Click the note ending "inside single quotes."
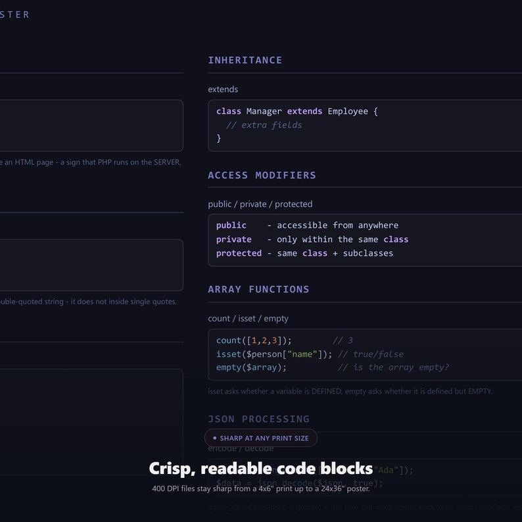The width and height of the screenshot is (522, 522). pyautogui.click(x=88, y=302)
